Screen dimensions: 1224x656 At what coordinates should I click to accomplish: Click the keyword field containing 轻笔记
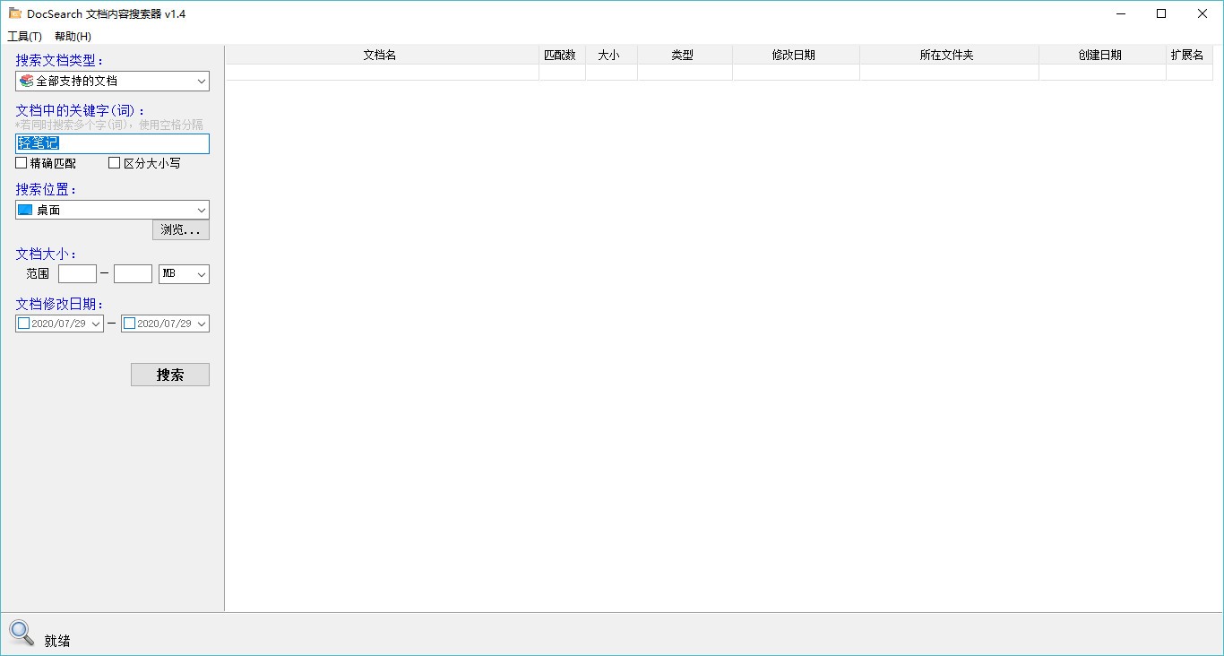pyautogui.click(x=112, y=143)
